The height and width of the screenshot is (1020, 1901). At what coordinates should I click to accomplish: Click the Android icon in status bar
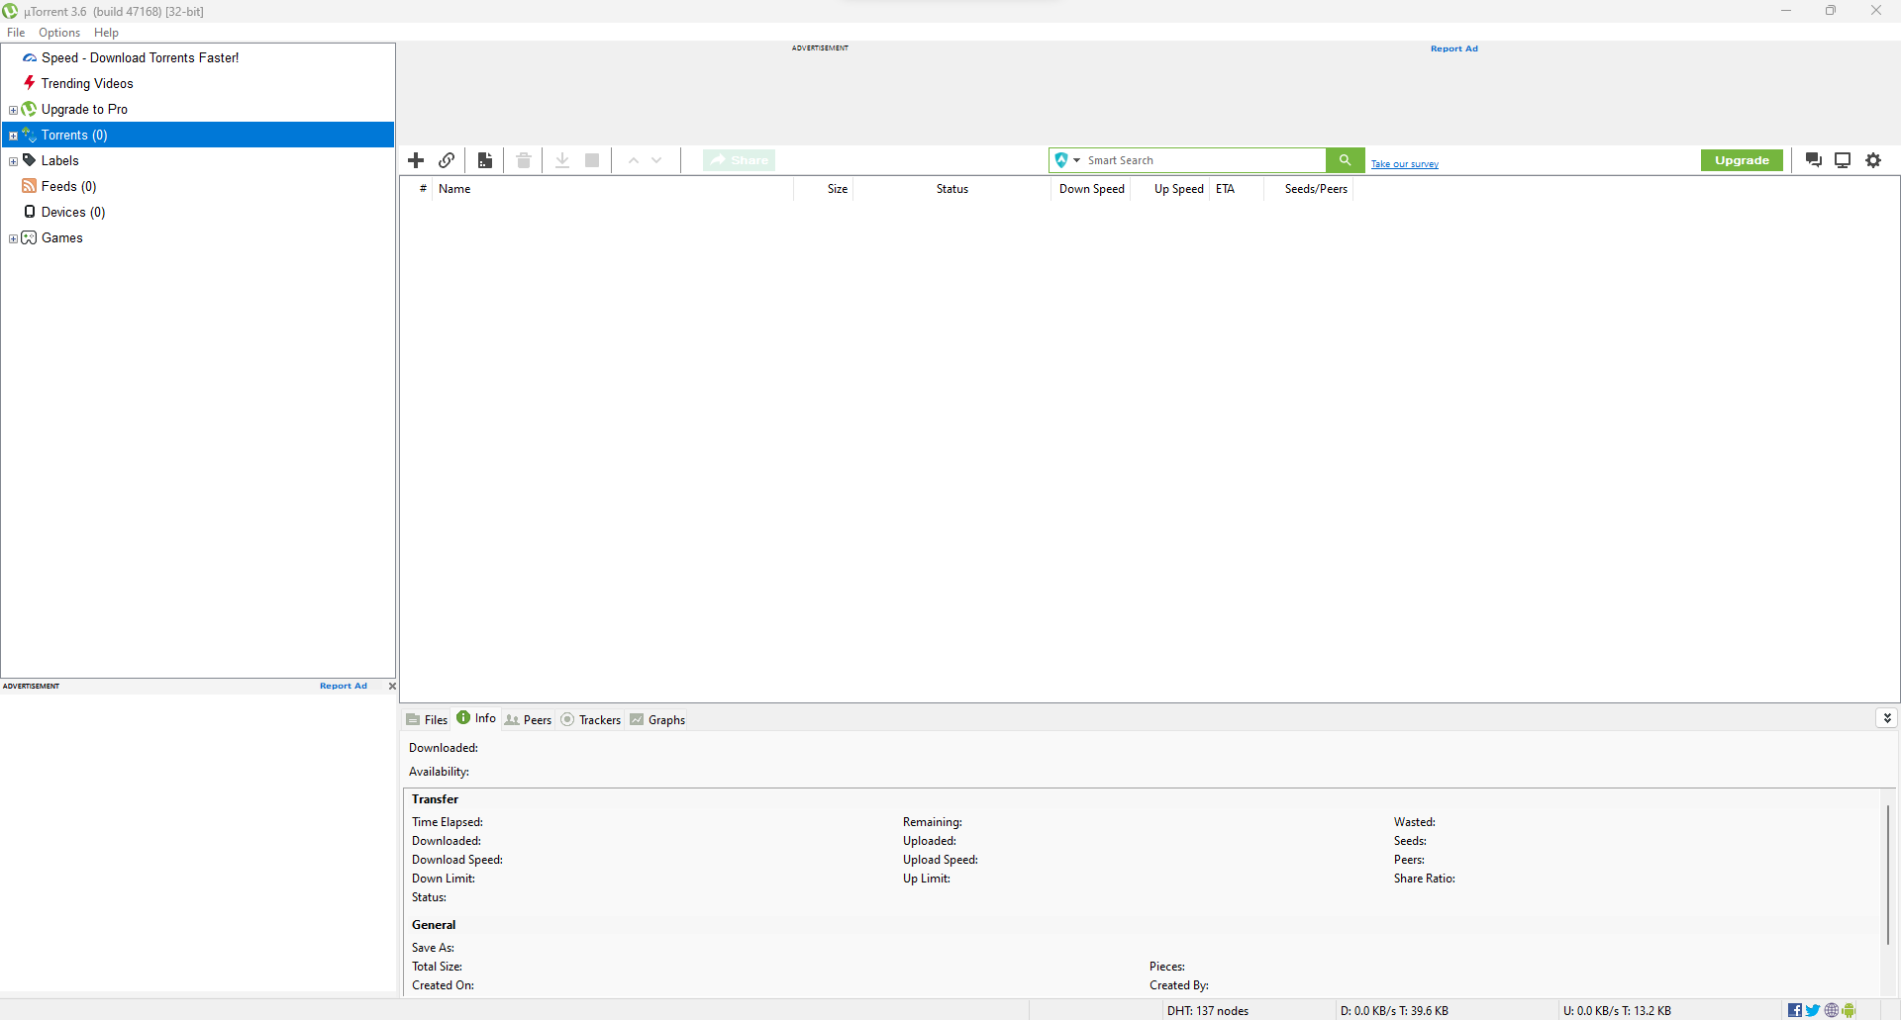pos(1849,1010)
